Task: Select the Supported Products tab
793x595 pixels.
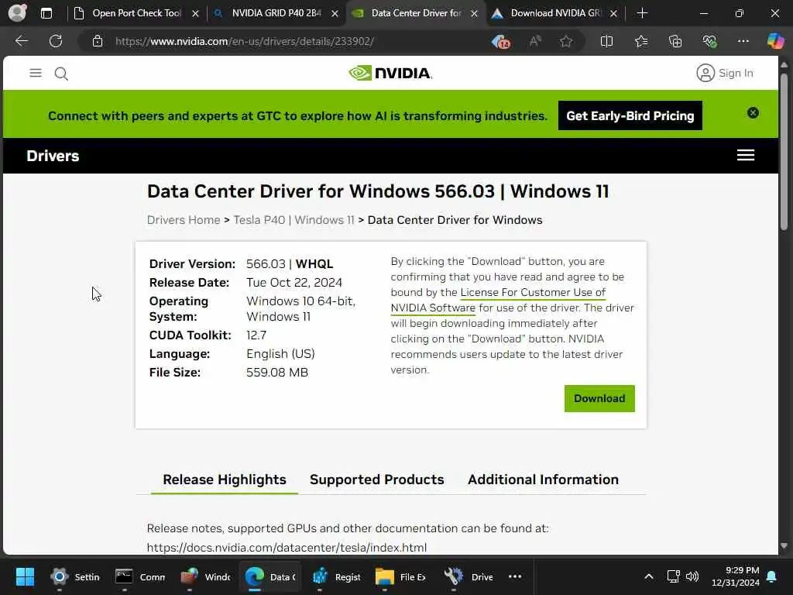Action: (x=377, y=480)
